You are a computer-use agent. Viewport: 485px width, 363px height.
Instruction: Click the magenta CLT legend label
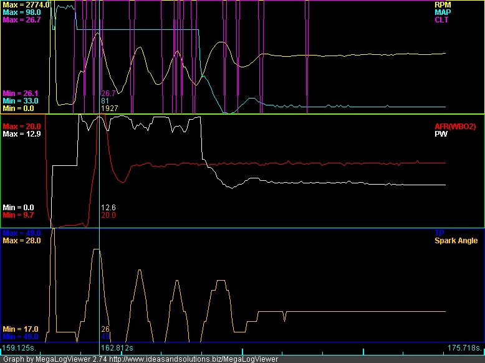tap(442, 19)
